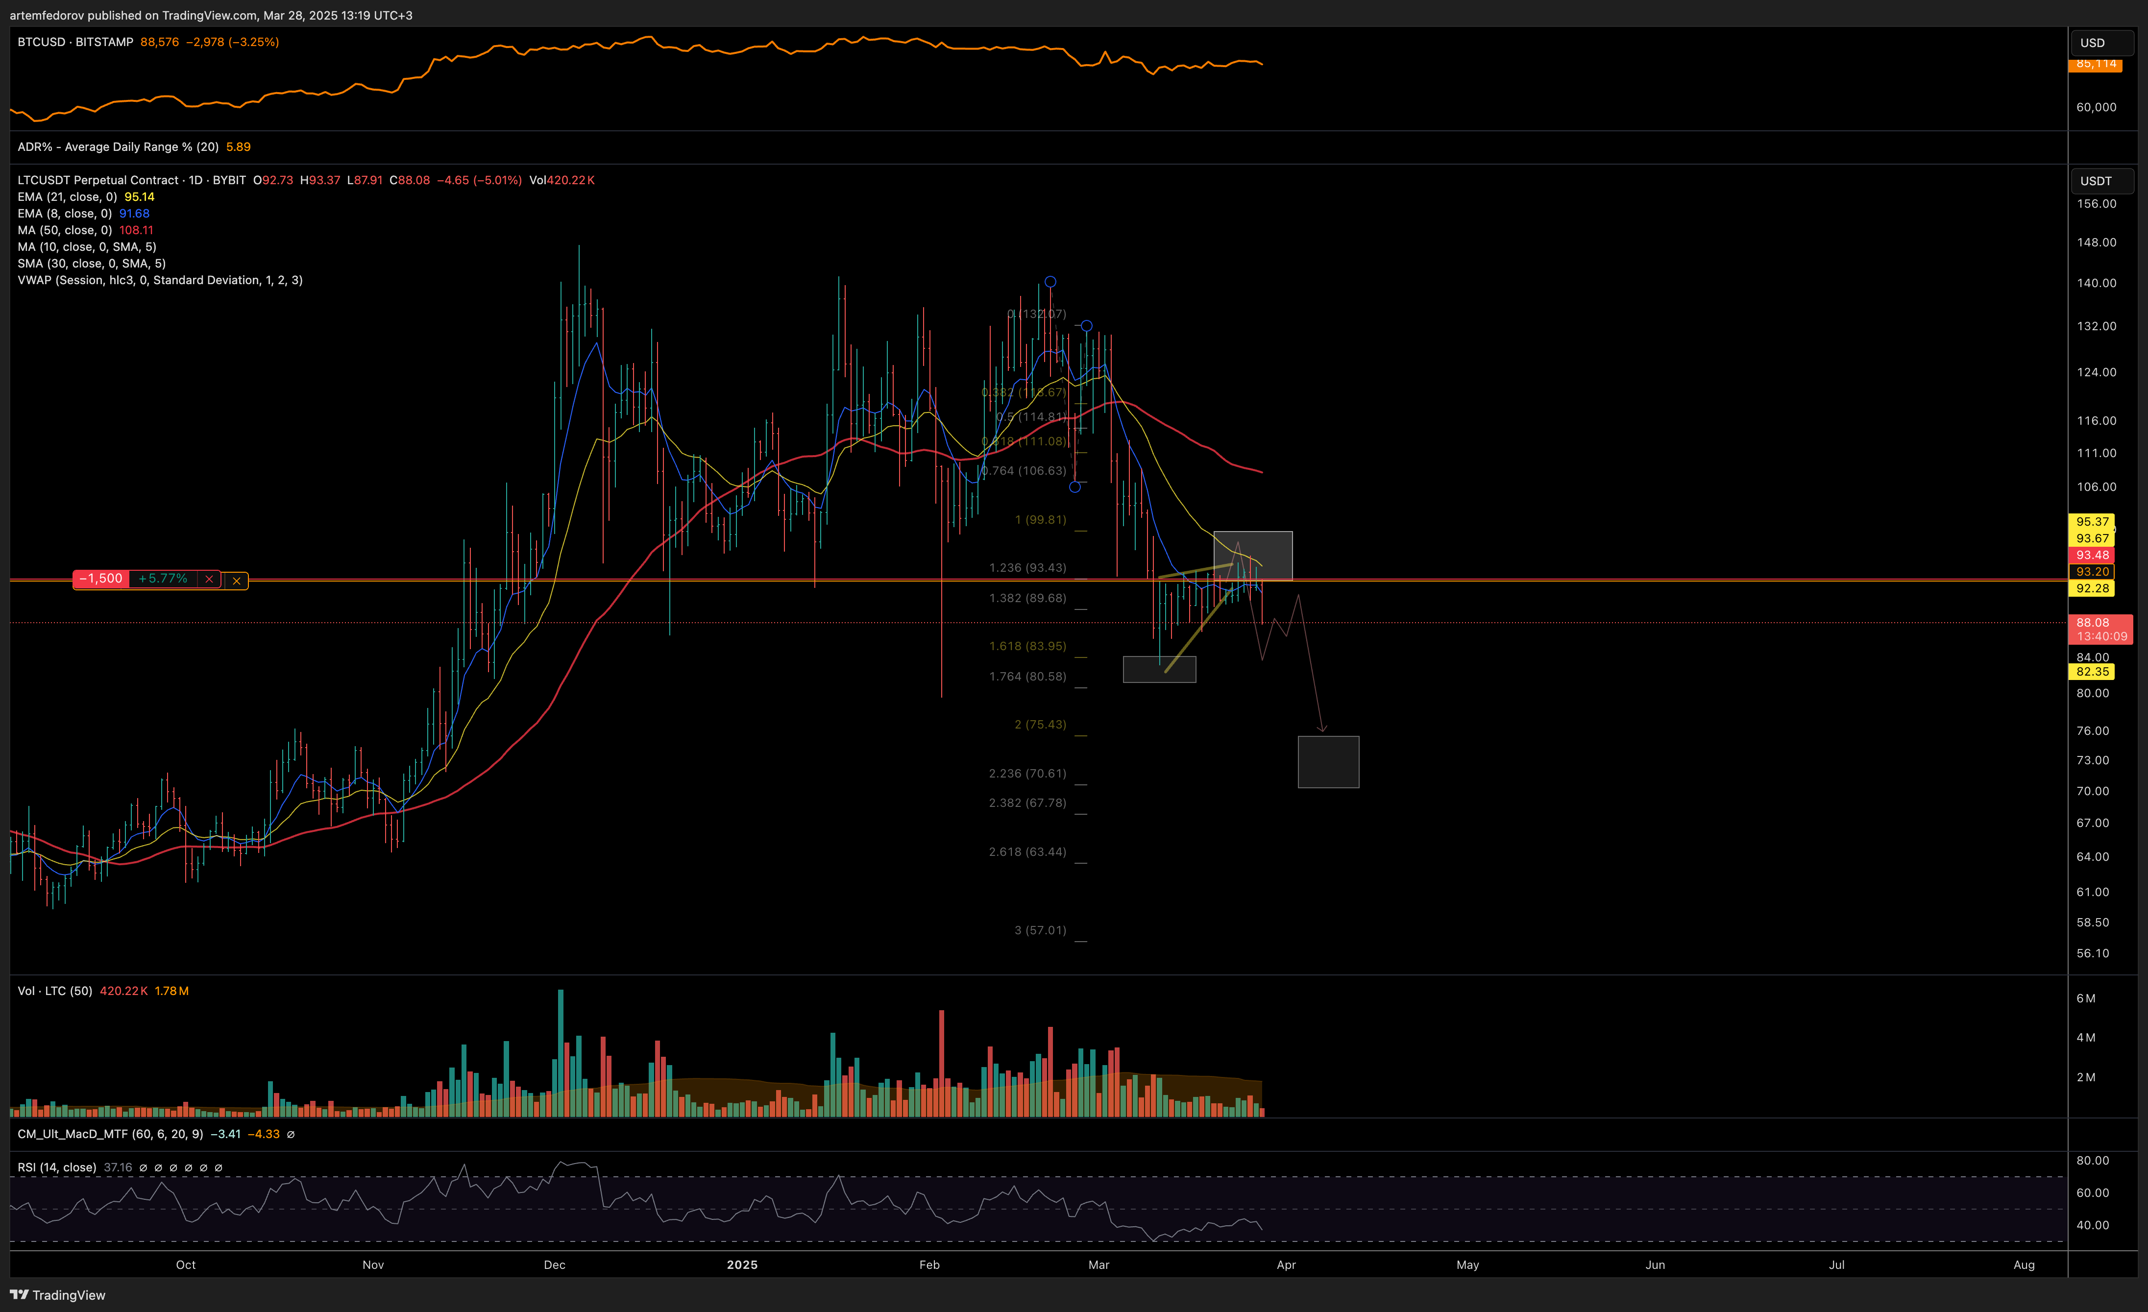The height and width of the screenshot is (1312, 2148).
Task: Click the 80.00 RSI scale tick
Action: pos(2092,1160)
